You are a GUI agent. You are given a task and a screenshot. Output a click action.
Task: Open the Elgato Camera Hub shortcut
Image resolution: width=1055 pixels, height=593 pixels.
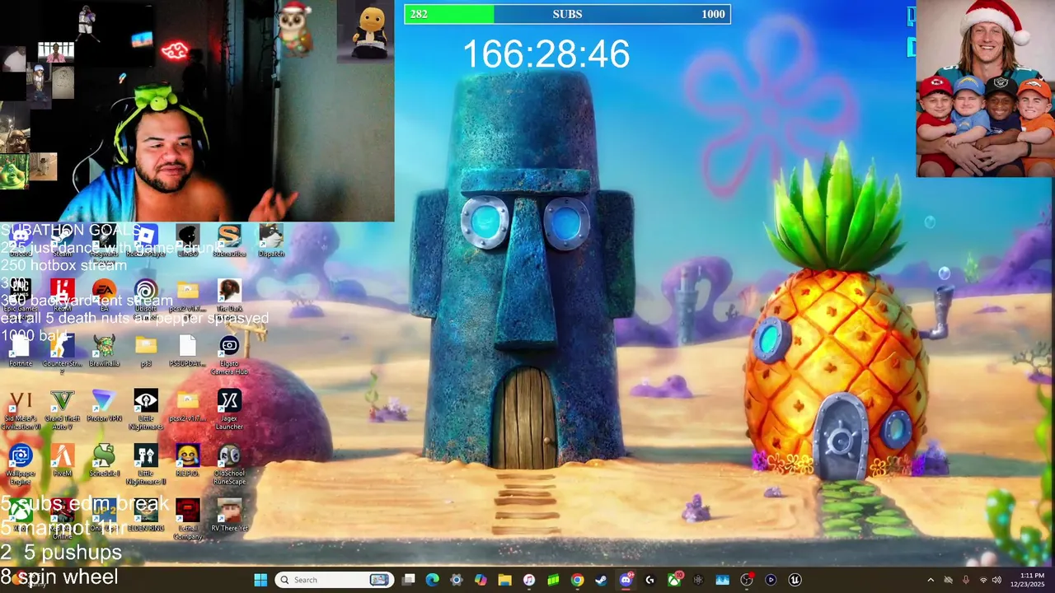pos(229,354)
